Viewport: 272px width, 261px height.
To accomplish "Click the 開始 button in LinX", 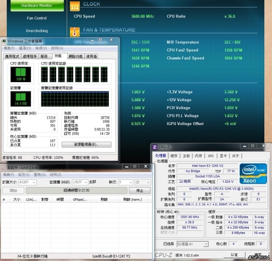I will pos(13,190).
